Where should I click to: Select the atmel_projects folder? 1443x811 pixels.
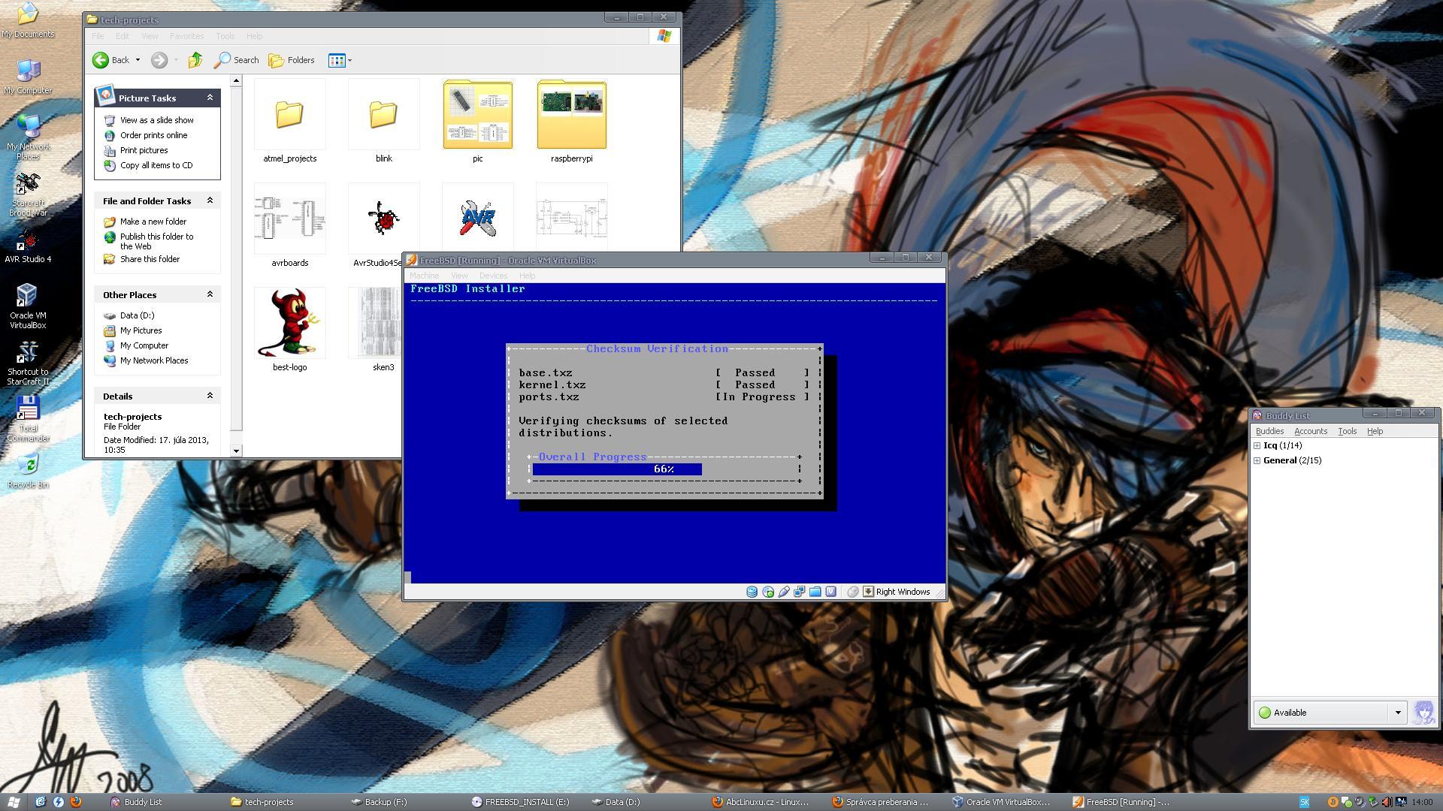click(289, 122)
